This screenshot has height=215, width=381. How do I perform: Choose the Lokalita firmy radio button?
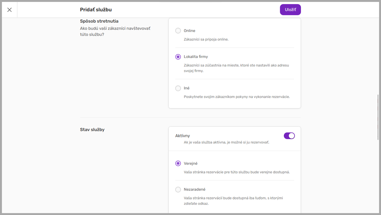(x=178, y=57)
